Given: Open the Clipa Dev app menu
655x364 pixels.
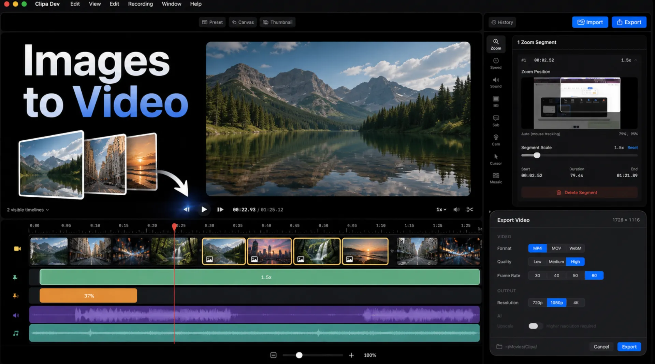Looking at the screenshot, I should [47, 4].
